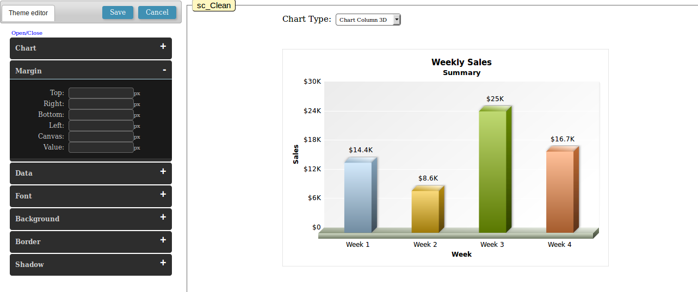
Task: Focus the Left margin input field
Action: coord(101,126)
